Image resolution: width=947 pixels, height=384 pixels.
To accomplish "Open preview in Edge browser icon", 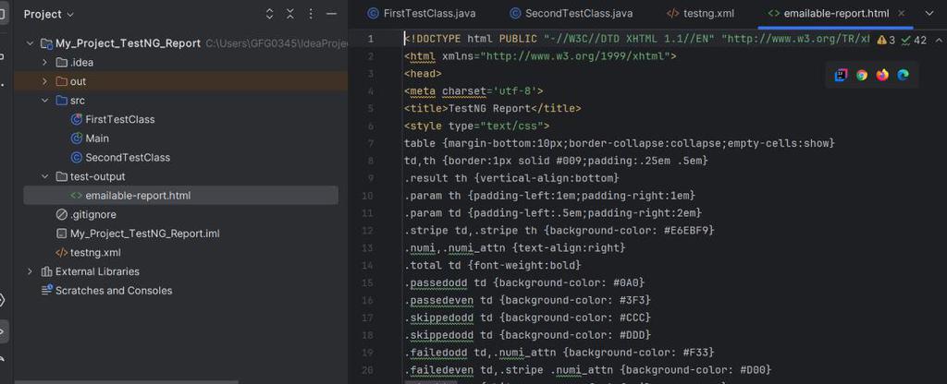I will tap(903, 76).
